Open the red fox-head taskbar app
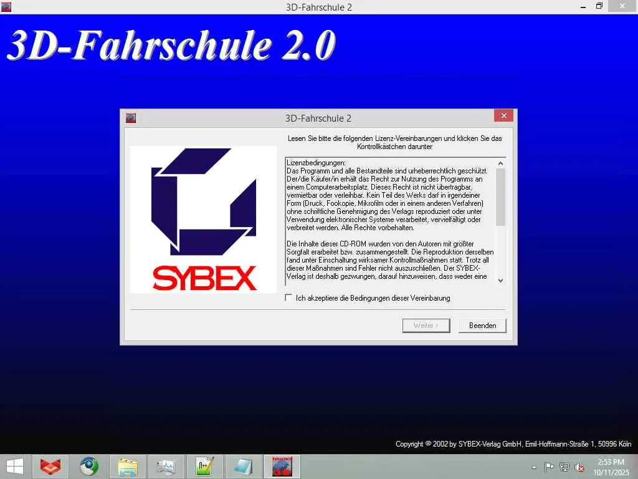The width and height of the screenshot is (638, 479). [x=50, y=467]
